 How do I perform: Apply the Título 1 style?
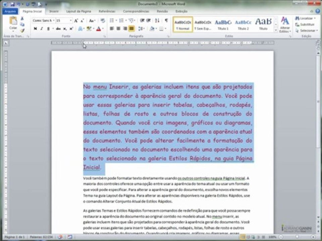[x=223, y=24]
